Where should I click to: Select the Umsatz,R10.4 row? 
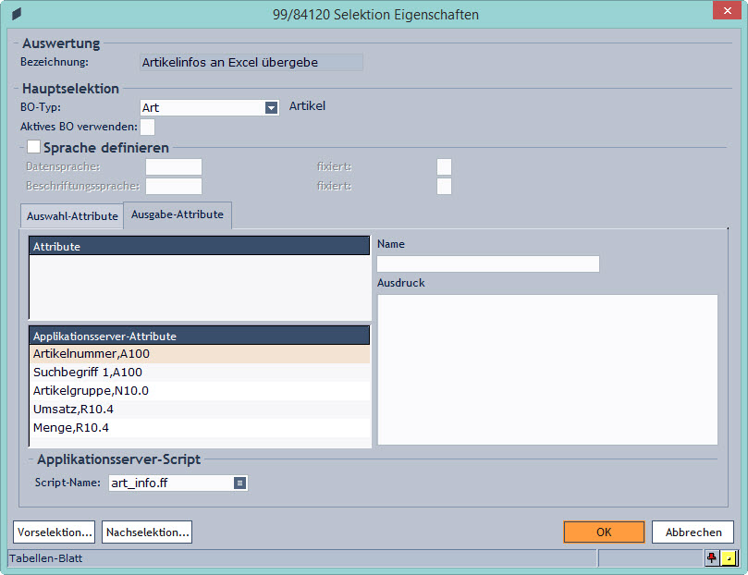tap(200, 410)
